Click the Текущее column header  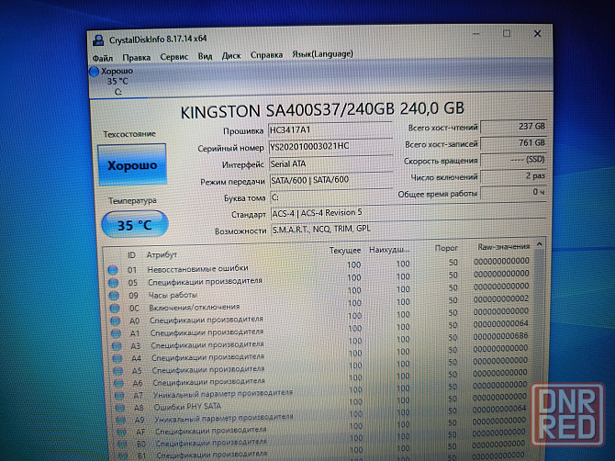click(x=345, y=251)
